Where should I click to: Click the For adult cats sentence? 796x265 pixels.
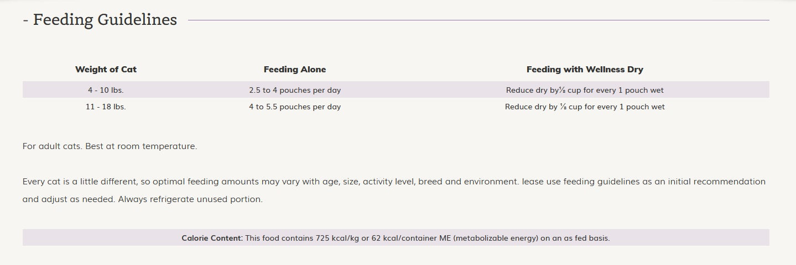(x=110, y=146)
